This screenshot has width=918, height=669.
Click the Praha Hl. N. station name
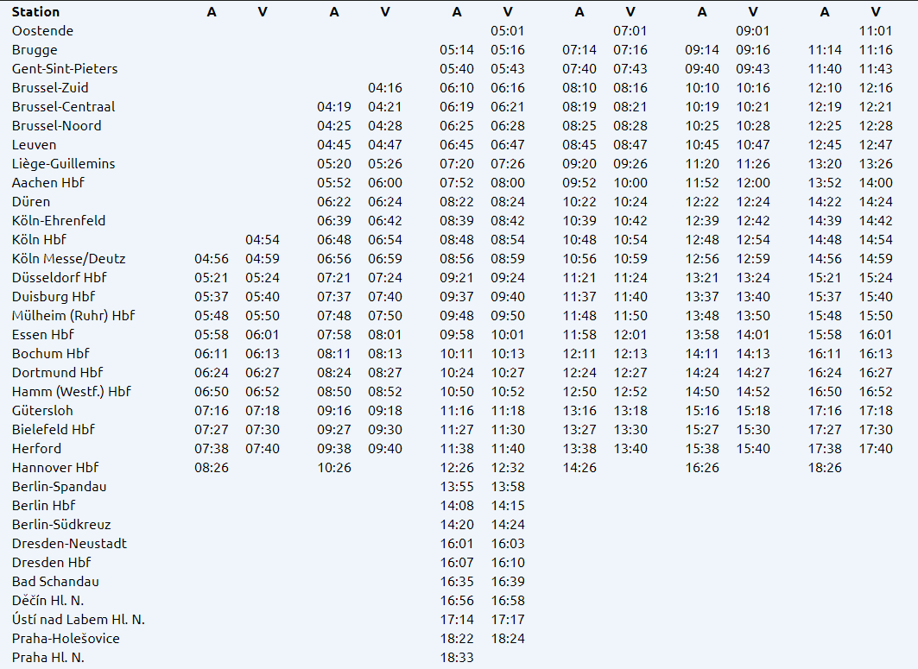point(48,658)
